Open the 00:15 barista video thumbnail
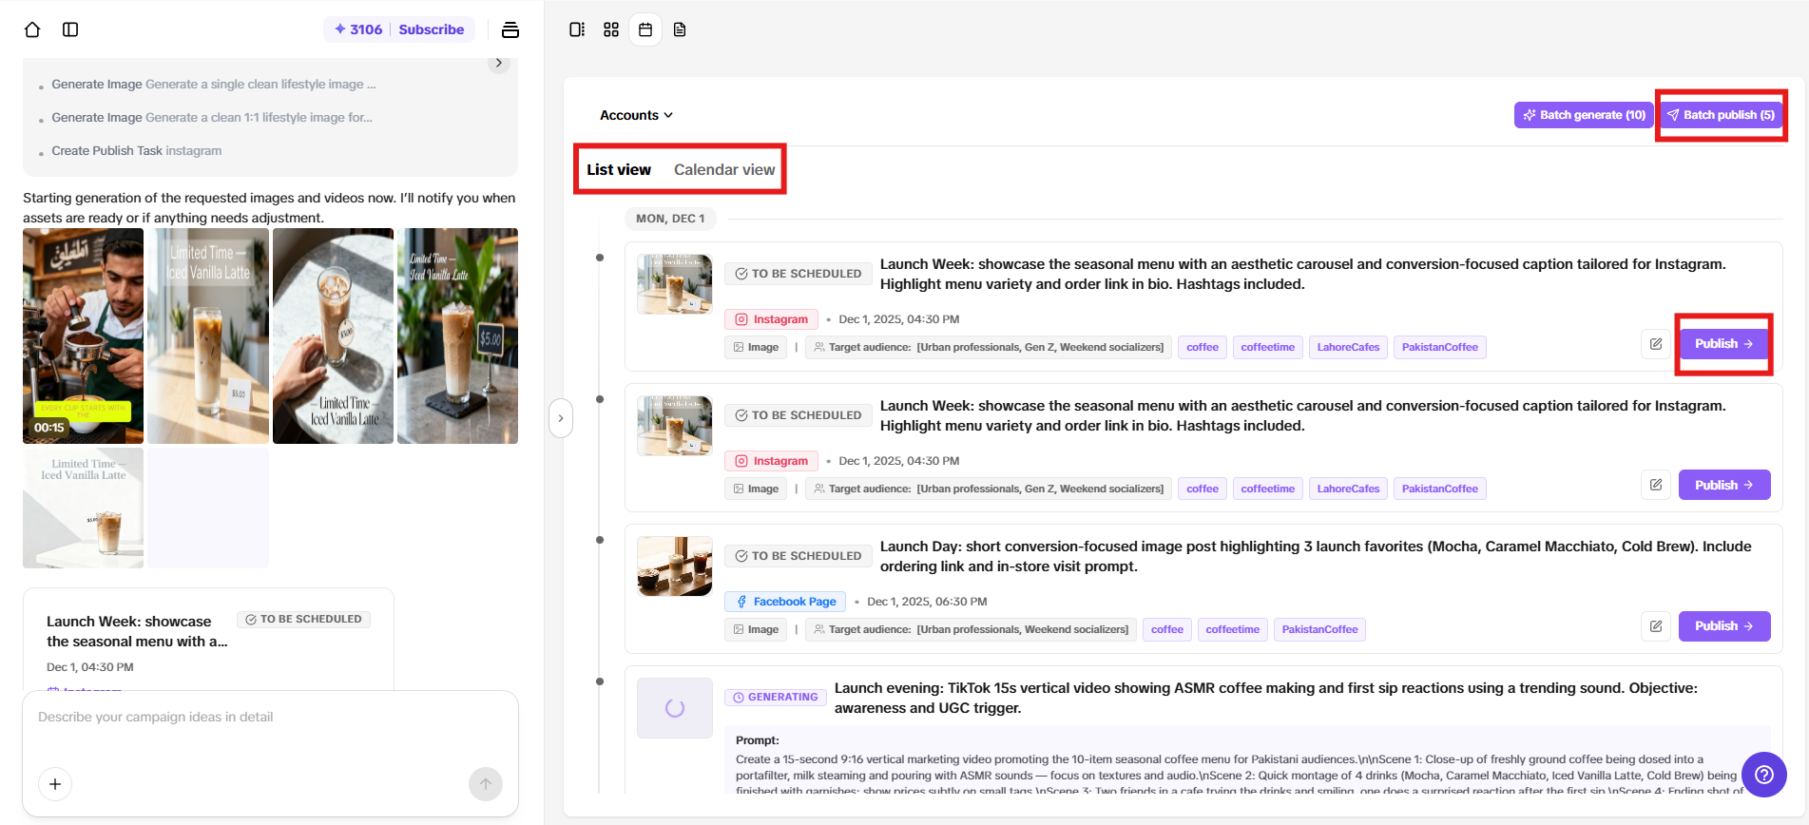Image resolution: width=1809 pixels, height=825 pixels. tap(84, 336)
